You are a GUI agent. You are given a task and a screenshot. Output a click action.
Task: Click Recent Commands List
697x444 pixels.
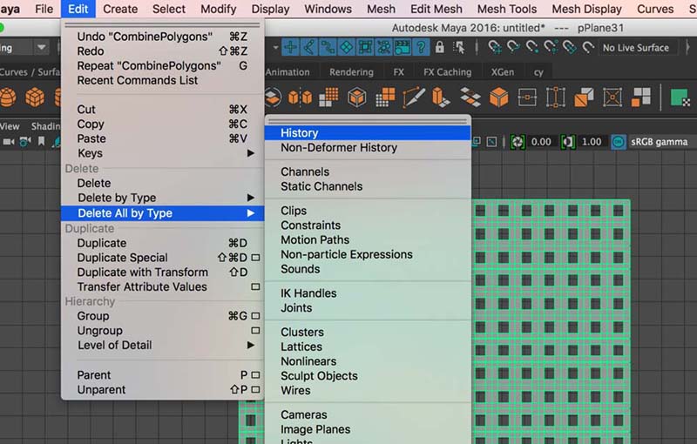138,80
